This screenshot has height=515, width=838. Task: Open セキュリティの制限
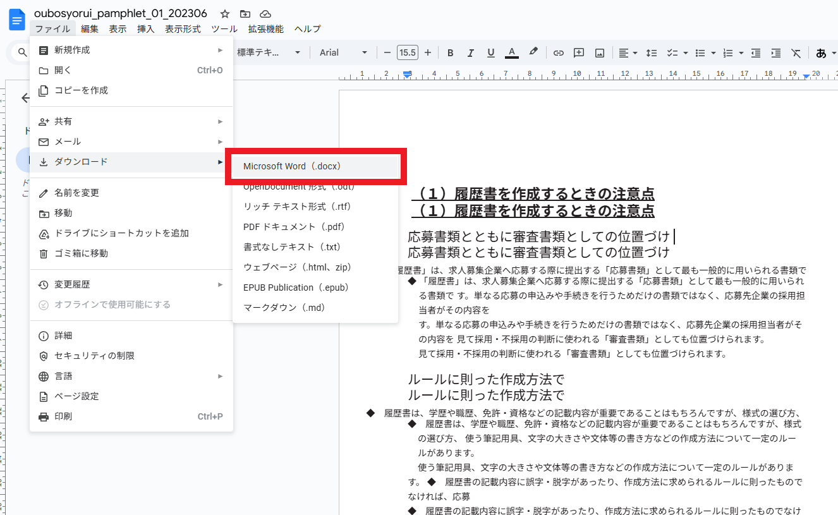point(131,356)
